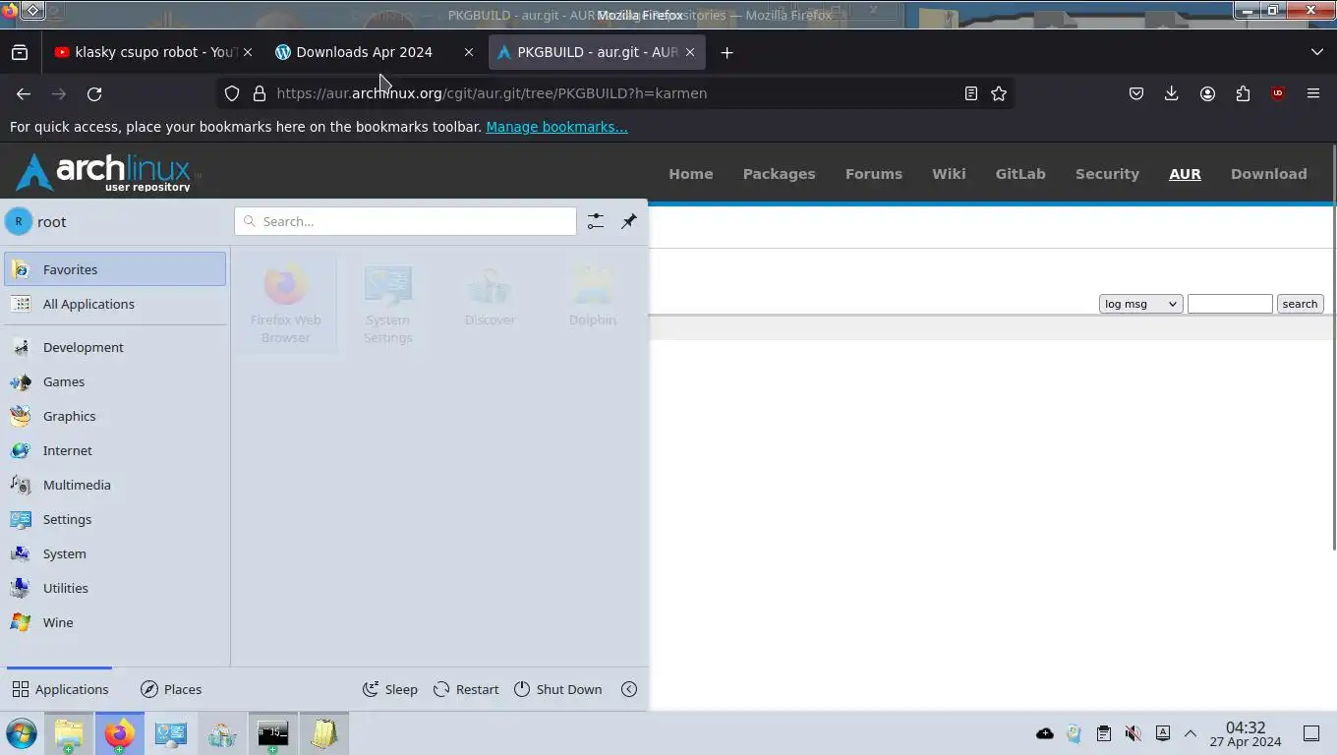This screenshot has height=755, width=1337.
Task: Select All Applications category
Action: [115, 304]
